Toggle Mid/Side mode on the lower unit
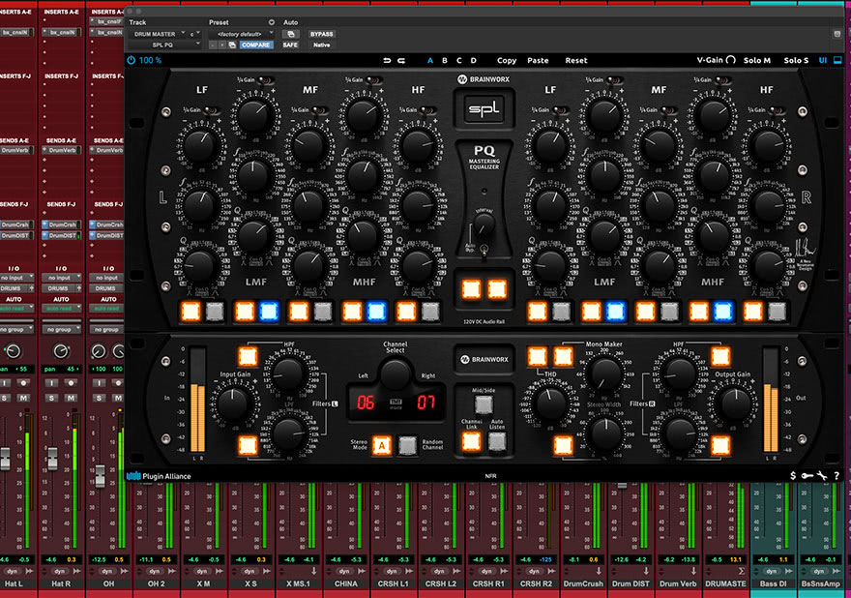The image size is (851, 598). pyautogui.click(x=484, y=403)
